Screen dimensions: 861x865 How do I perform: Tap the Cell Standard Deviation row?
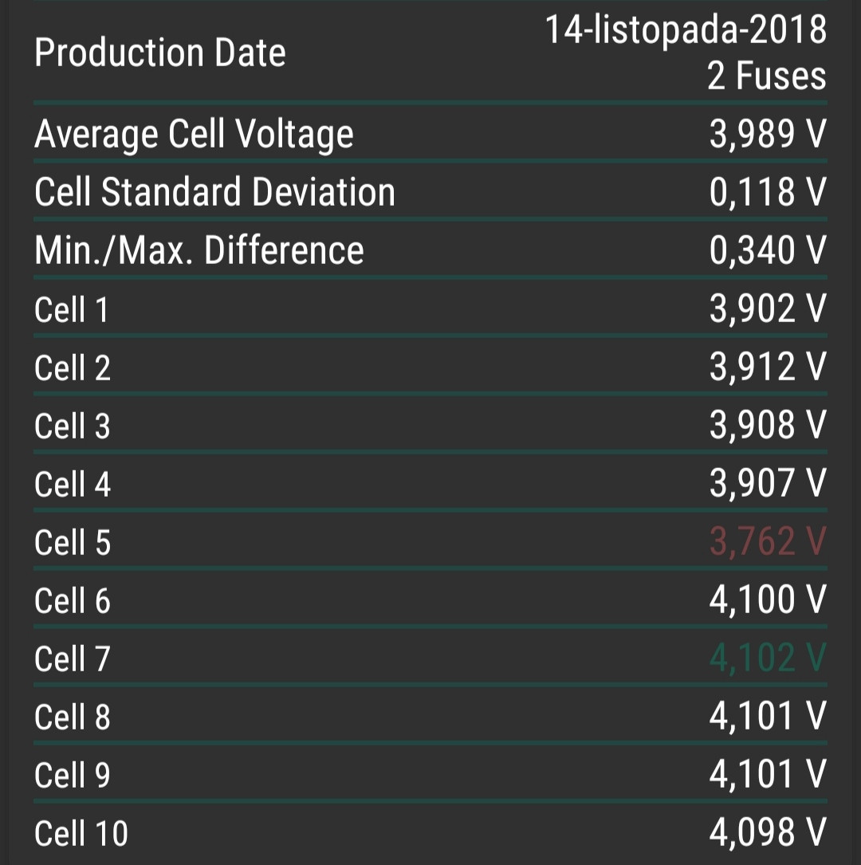pos(214,193)
